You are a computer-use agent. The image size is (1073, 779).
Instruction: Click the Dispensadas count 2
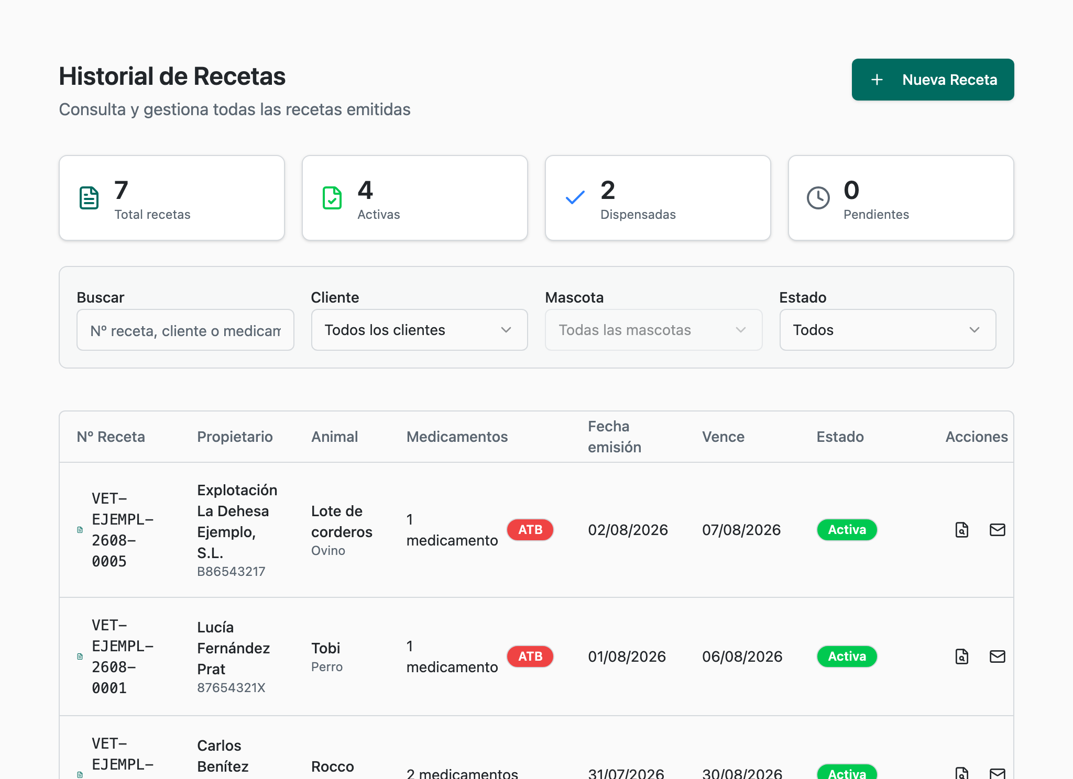click(608, 190)
